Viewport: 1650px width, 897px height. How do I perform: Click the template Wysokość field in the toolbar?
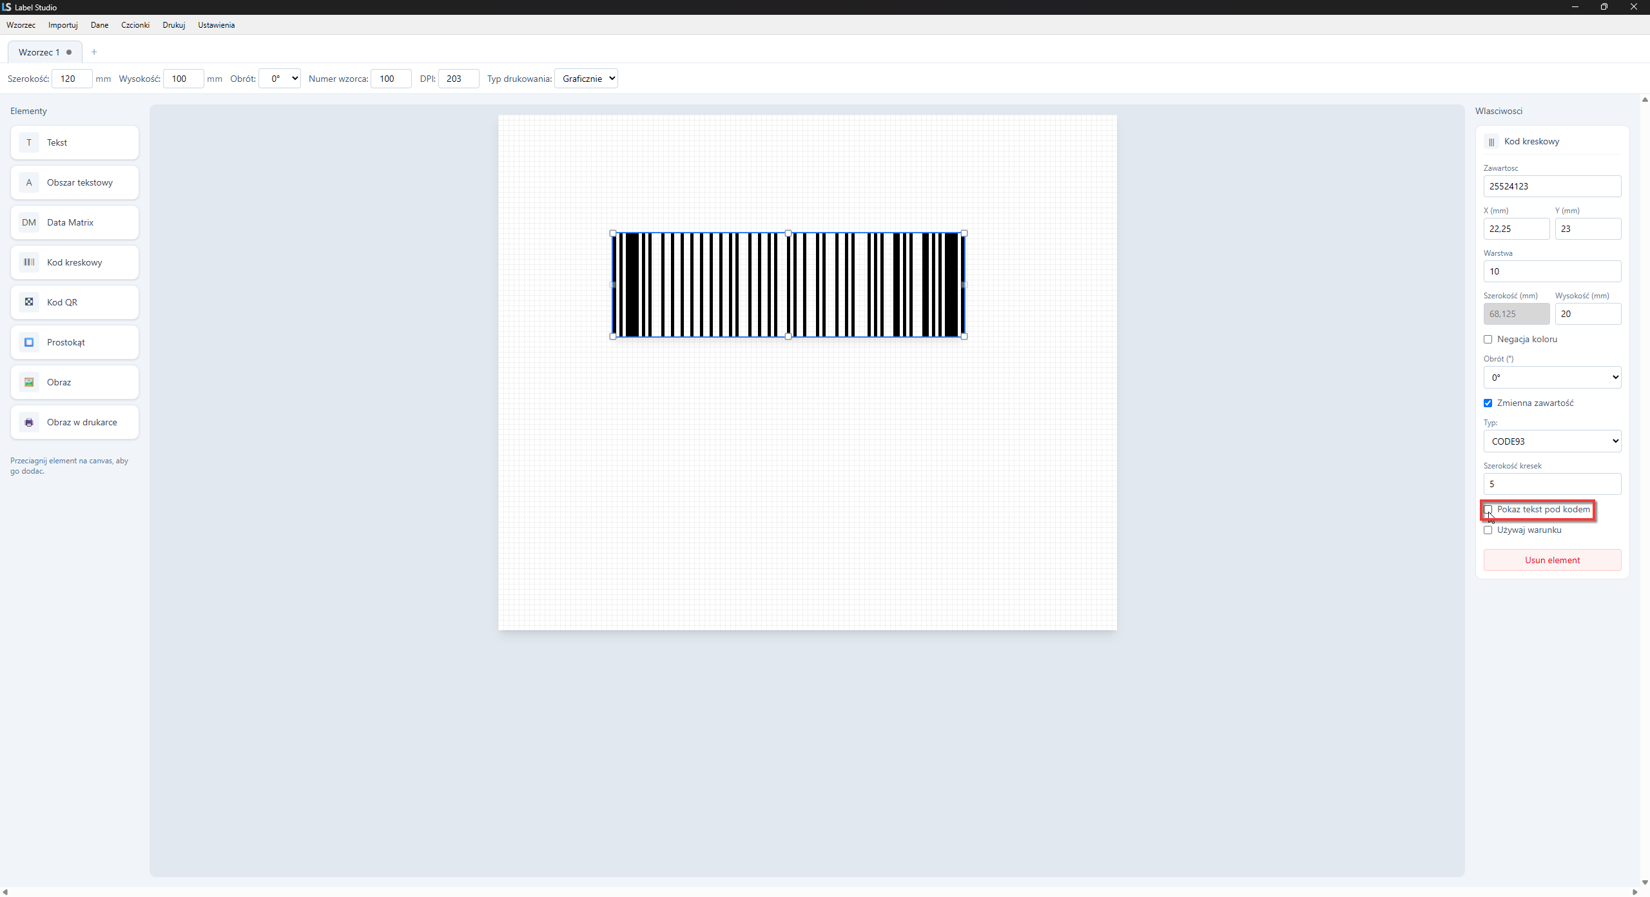(x=184, y=79)
